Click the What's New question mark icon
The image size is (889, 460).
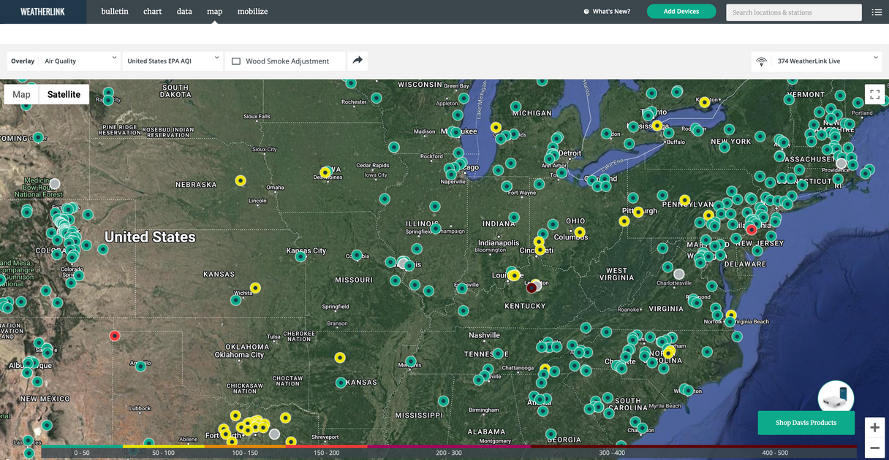click(586, 11)
